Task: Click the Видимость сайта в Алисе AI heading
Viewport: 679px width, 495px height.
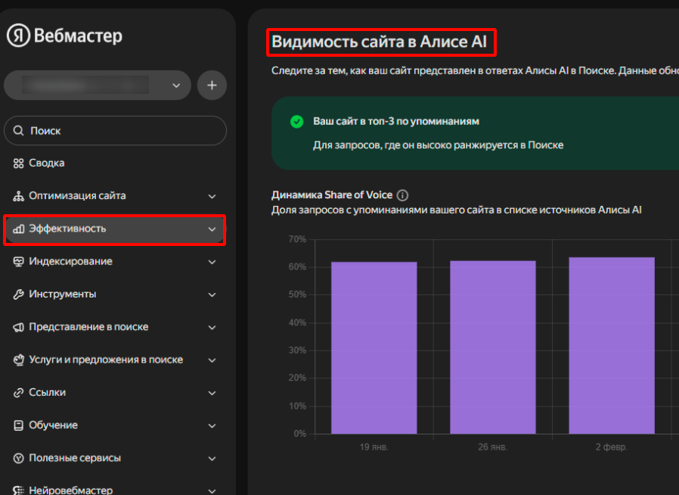Action: click(380, 42)
